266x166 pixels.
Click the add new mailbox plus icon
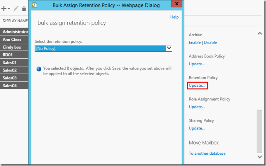tap(4, 9)
